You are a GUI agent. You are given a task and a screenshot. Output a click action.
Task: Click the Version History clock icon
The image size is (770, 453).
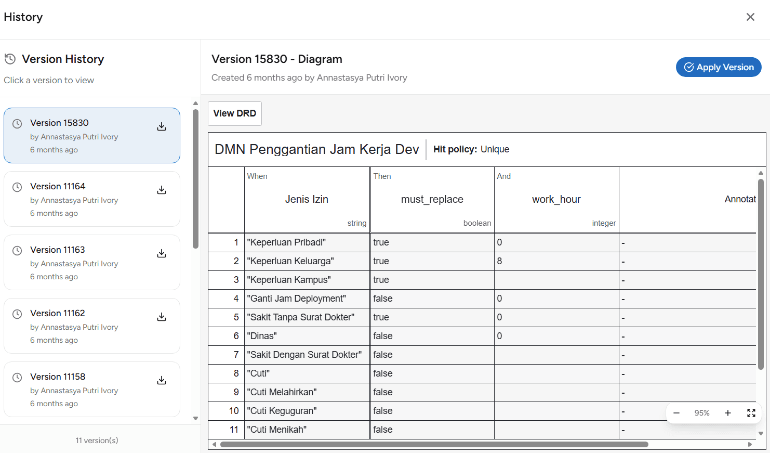point(10,59)
